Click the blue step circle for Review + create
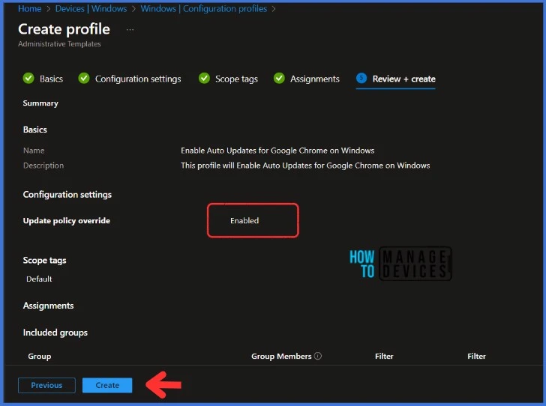The width and height of the screenshot is (546, 406). point(361,78)
